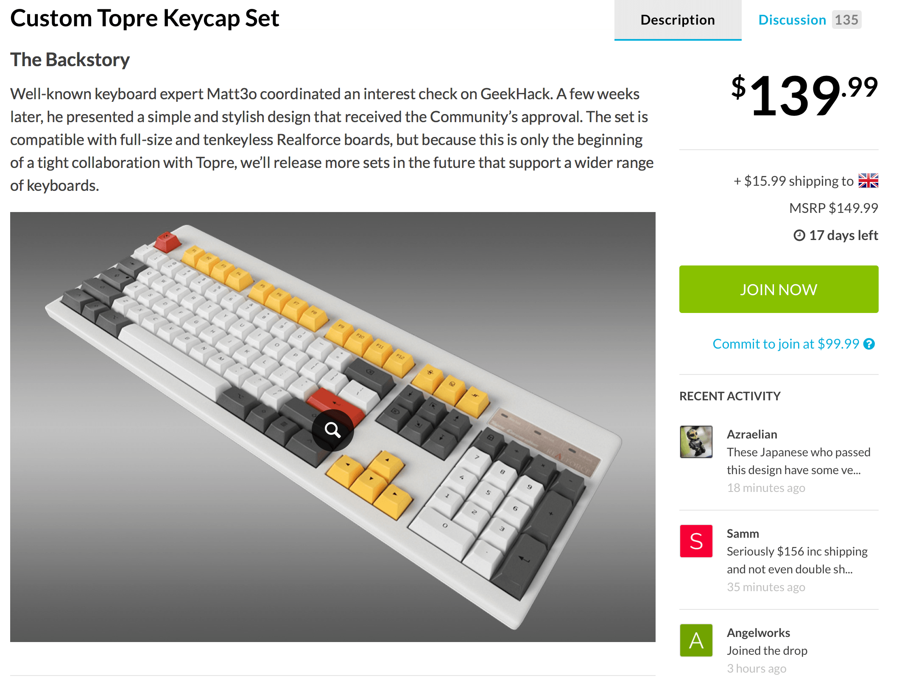Open Azraelian's comment about Japanese designers
Viewport: 899px width, 687px height.
(x=798, y=461)
